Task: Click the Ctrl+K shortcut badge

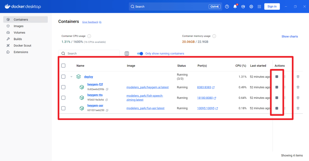Action: 215,7
